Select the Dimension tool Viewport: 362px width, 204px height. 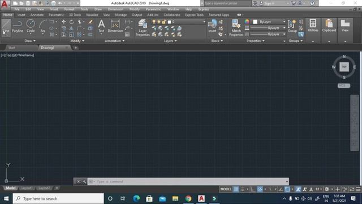pos(115,26)
